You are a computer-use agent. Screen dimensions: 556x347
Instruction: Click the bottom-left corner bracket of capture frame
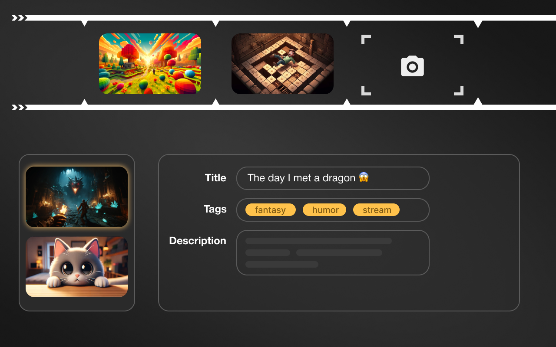366,91
